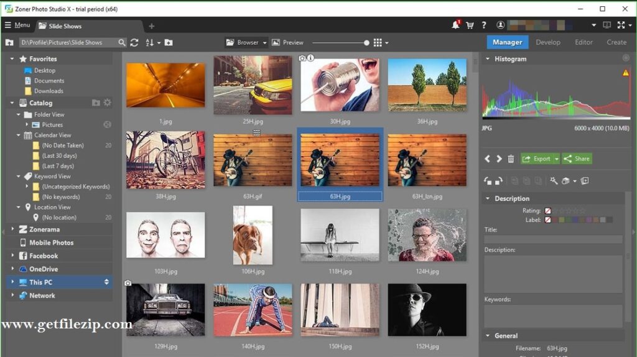Expand the Network section
Viewport: 637px width, 357px height.
[12, 295]
